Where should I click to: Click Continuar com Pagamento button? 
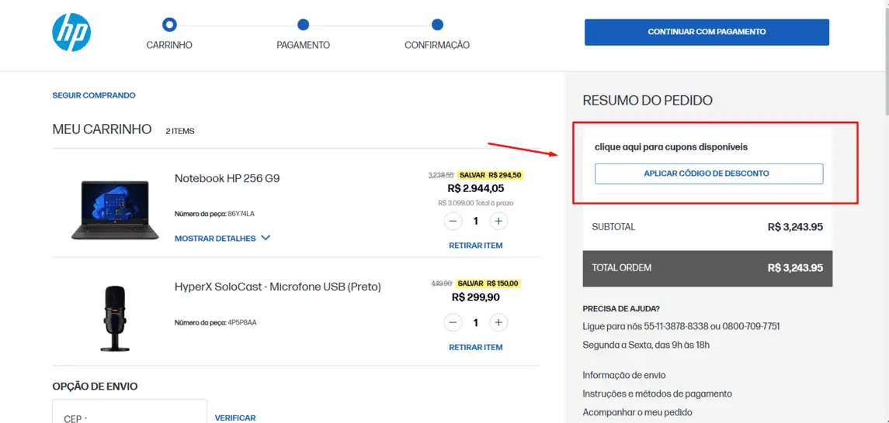pyautogui.click(x=707, y=33)
